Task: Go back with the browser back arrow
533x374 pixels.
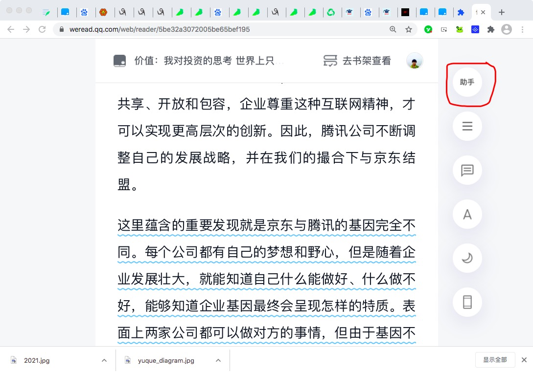Action: pyautogui.click(x=11, y=29)
